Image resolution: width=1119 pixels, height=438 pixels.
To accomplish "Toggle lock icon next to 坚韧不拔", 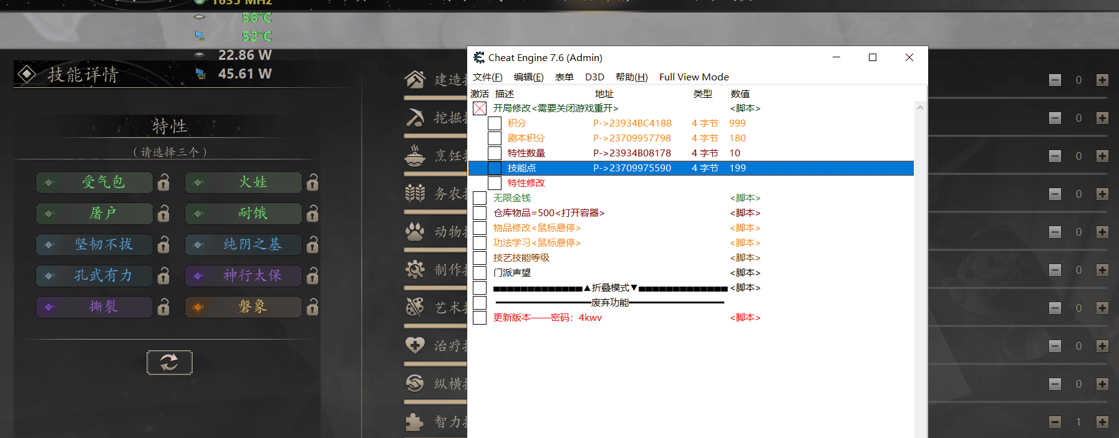I will [163, 244].
